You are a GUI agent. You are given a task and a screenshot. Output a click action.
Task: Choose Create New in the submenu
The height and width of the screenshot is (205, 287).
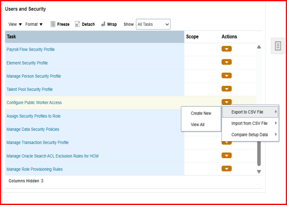click(201, 113)
